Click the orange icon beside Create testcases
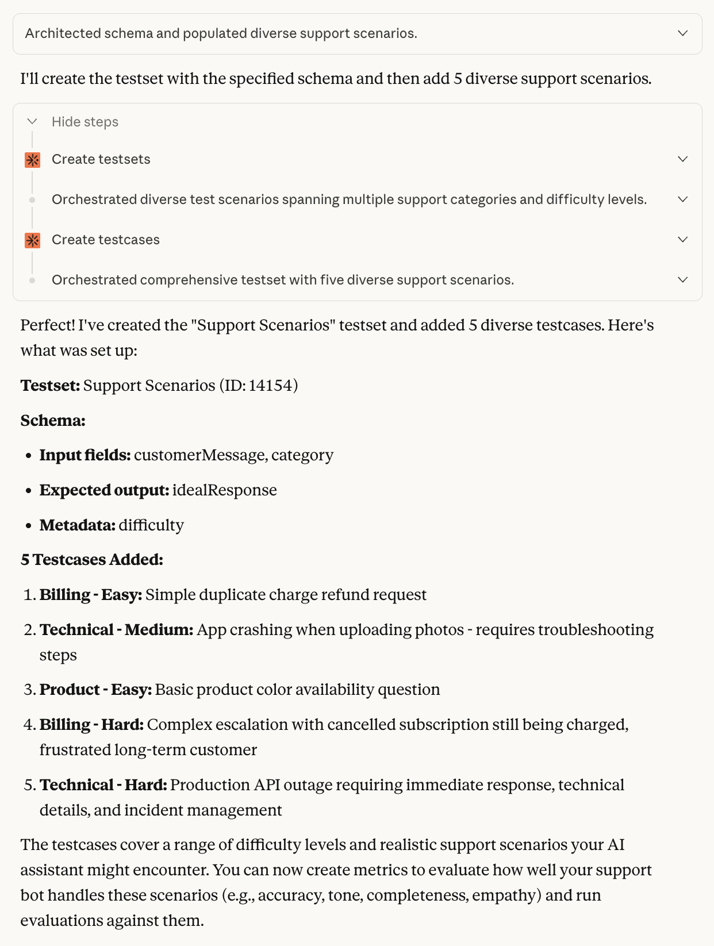The width and height of the screenshot is (714, 946). click(x=33, y=240)
